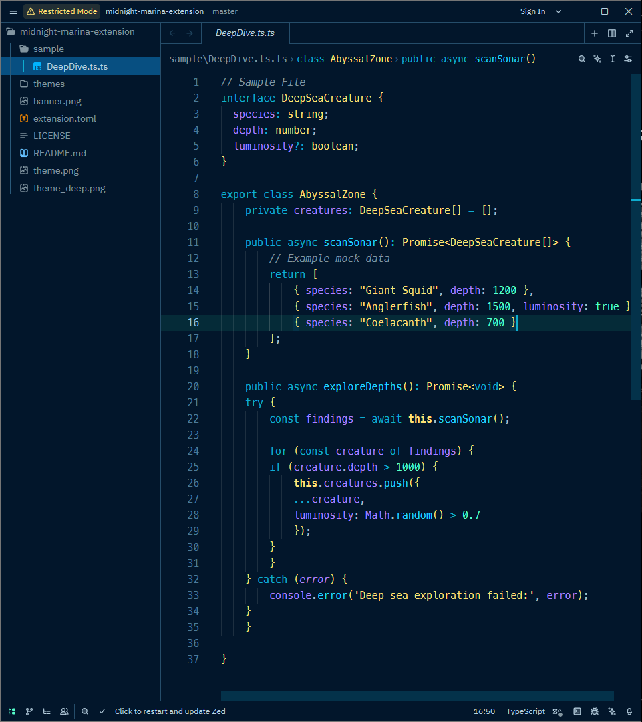
Task: Toggle the collaboration panel icon
Action: coord(64,711)
